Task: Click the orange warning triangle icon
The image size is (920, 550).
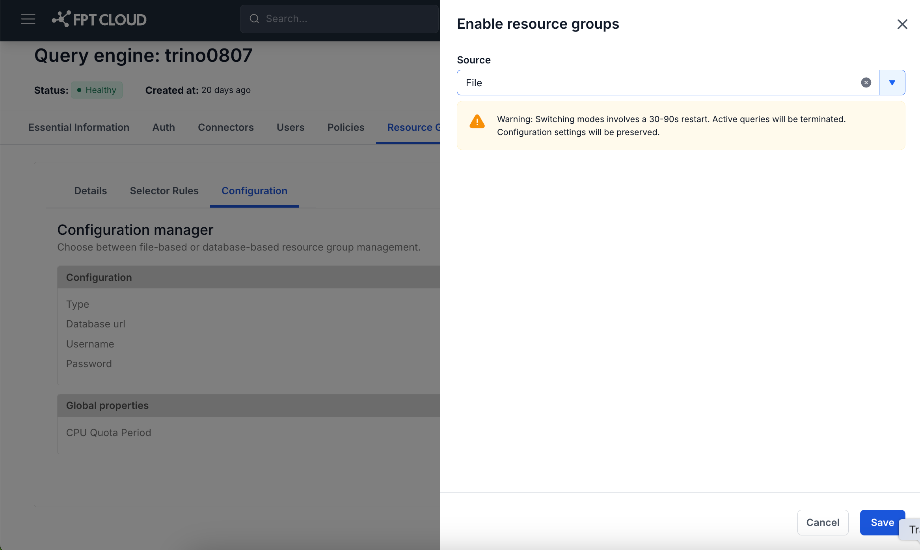Action: tap(477, 121)
